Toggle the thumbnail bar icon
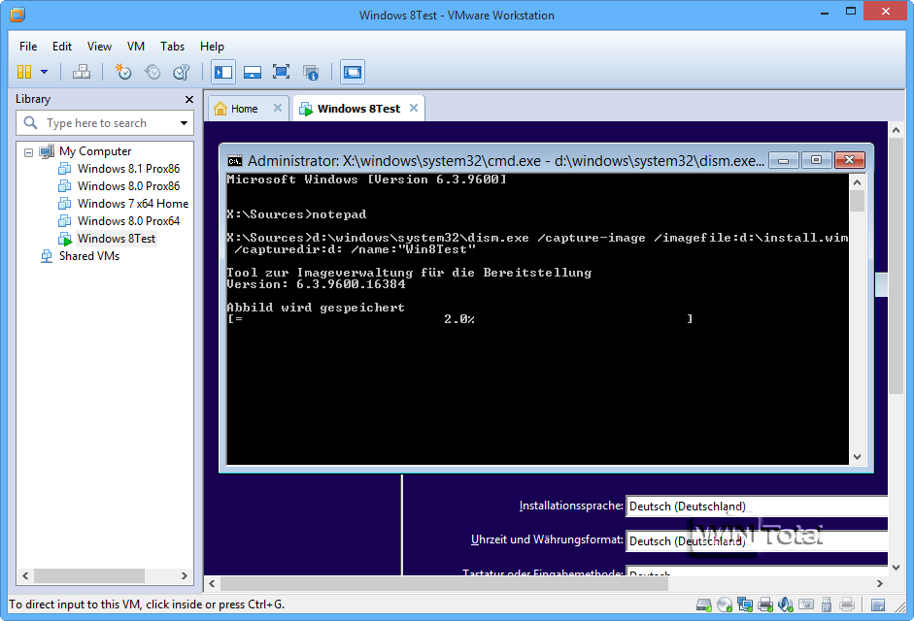Screen dimensions: 914x621 [253, 72]
